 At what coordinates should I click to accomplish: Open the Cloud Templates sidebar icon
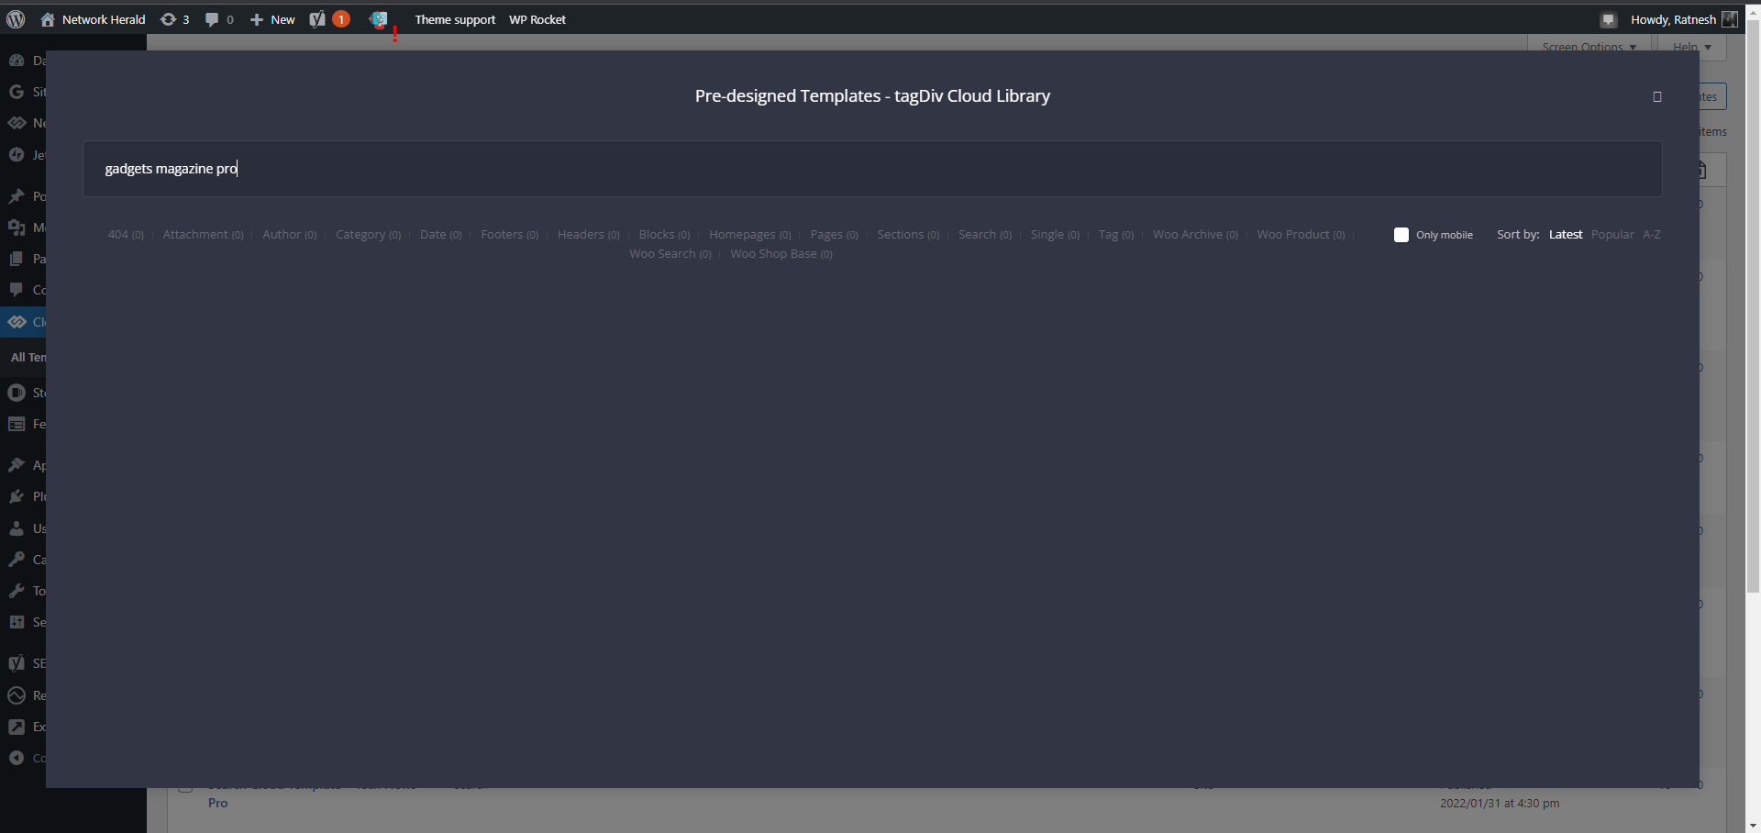click(17, 322)
